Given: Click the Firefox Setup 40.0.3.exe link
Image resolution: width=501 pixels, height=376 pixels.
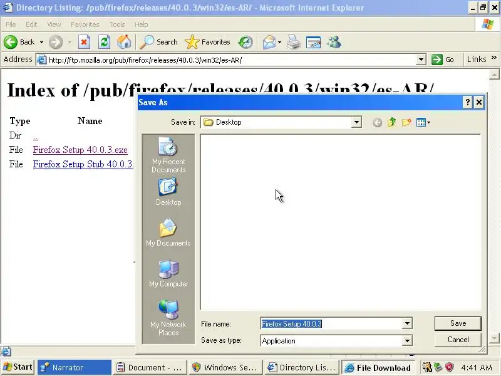Looking at the screenshot, I should point(80,150).
